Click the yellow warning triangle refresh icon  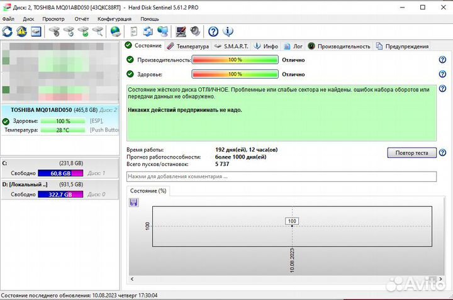click(21, 31)
